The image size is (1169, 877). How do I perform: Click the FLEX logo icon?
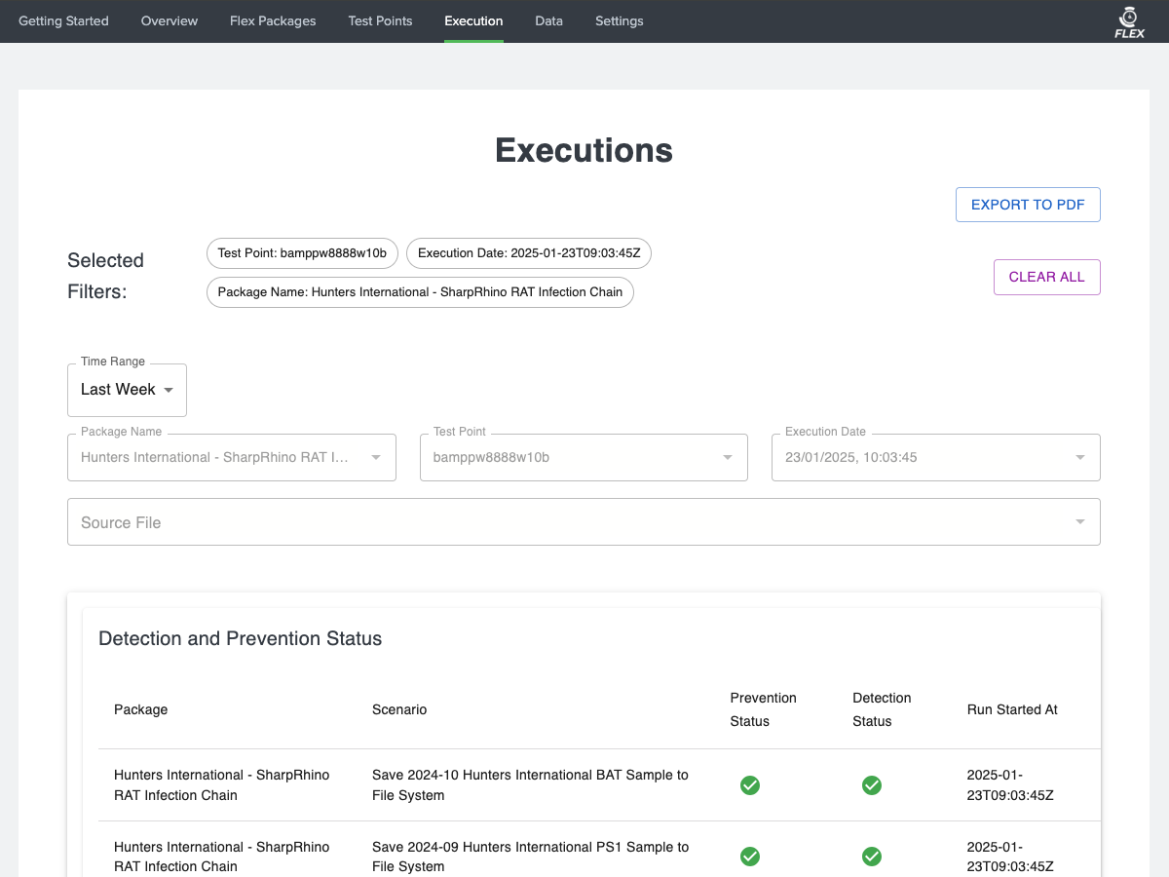pyautogui.click(x=1129, y=21)
